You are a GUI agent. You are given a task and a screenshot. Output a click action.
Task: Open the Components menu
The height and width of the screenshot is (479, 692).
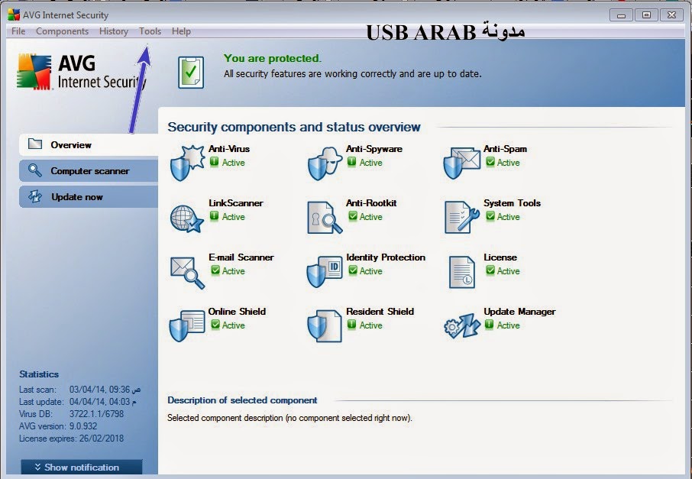[x=62, y=31]
